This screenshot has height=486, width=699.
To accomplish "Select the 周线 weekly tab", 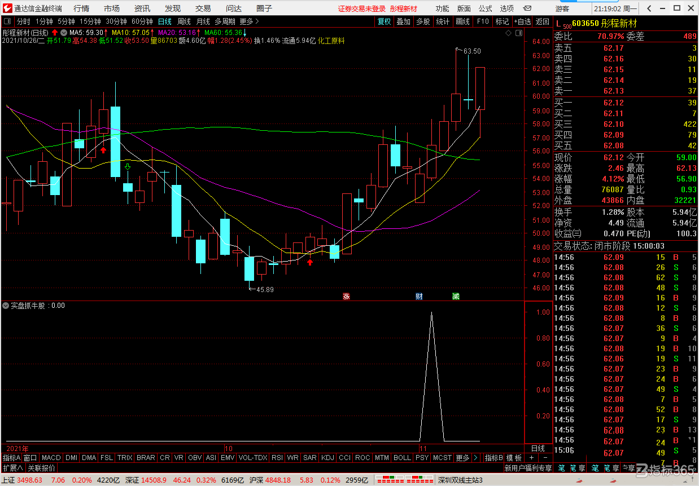I will pos(184,21).
